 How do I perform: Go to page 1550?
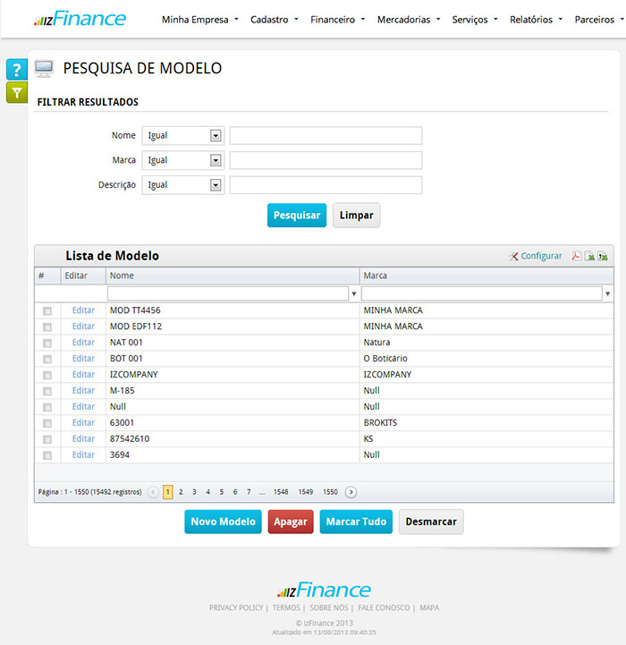pyautogui.click(x=330, y=492)
